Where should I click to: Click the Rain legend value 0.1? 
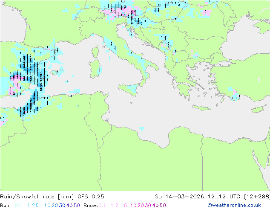tap(18, 206)
